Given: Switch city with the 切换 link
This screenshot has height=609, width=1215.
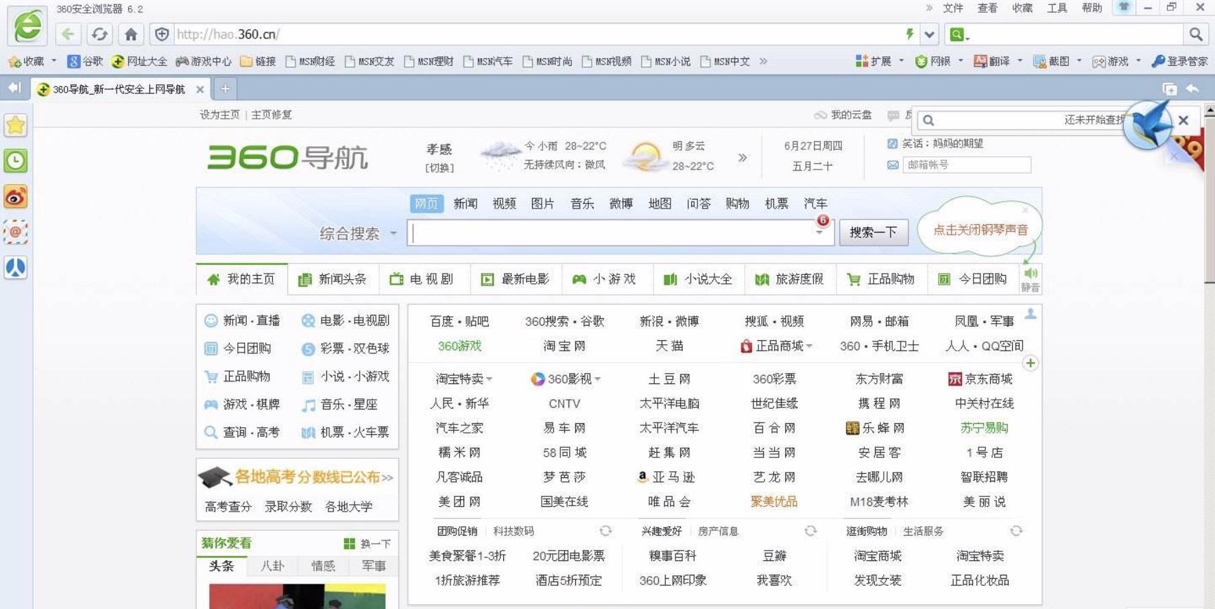Looking at the screenshot, I should click(440, 167).
